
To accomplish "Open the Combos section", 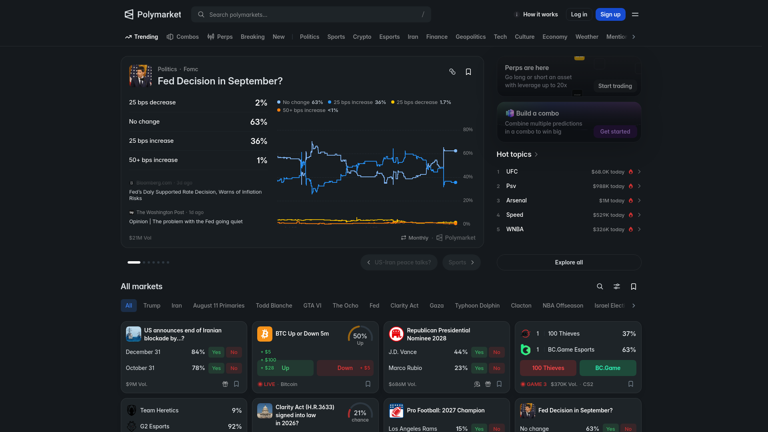I will tap(183, 37).
